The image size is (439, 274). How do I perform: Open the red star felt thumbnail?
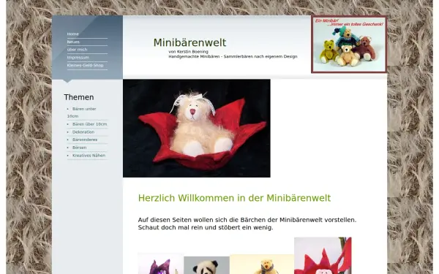tap(323, 256)
